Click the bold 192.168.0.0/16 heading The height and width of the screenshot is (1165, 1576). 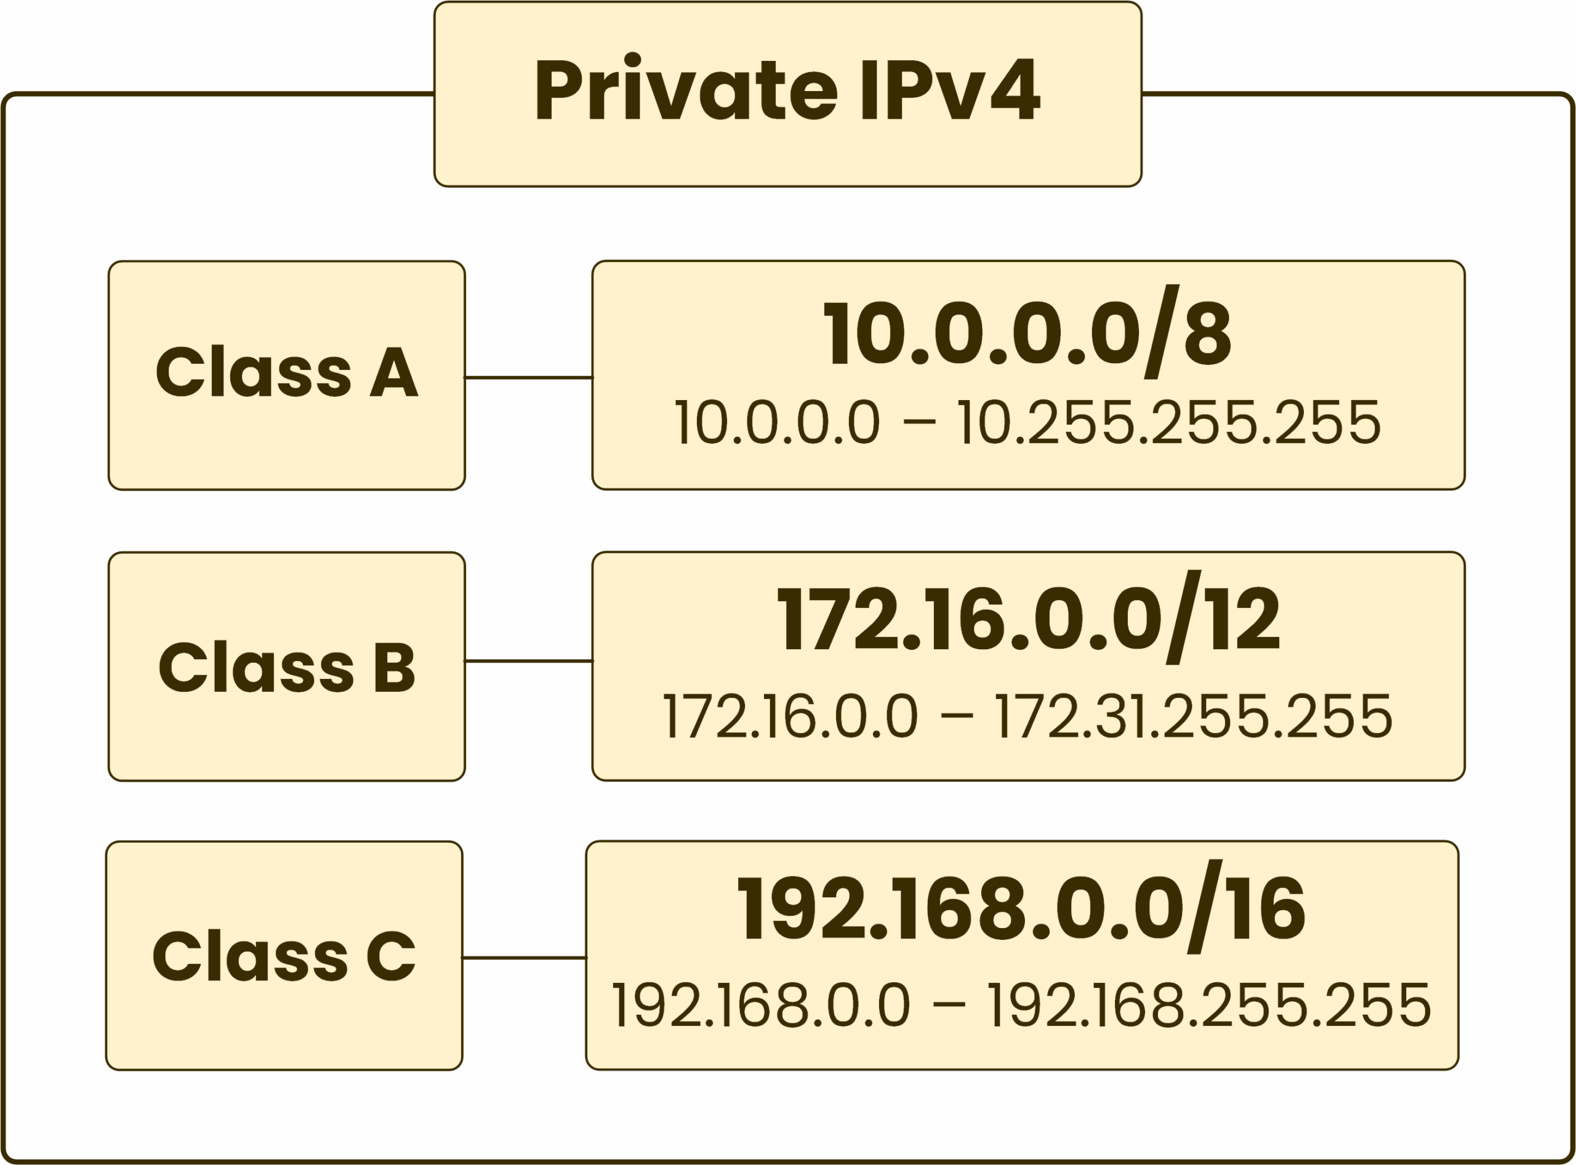(1021, 910)
